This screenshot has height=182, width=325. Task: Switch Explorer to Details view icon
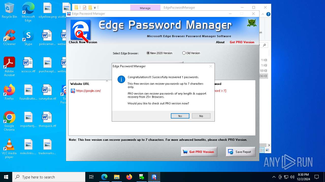262,150
